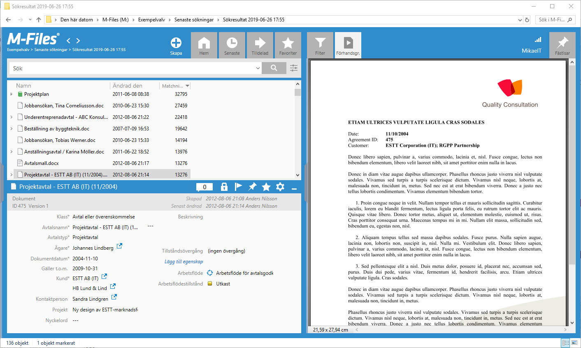
Task: Click the preview vertical scrollbar
Action: pos(572,165)
